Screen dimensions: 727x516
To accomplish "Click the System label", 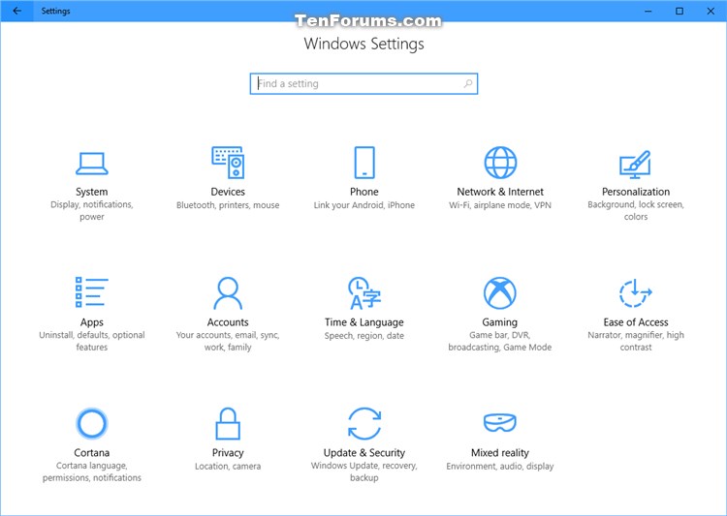I will pos(92,192).
